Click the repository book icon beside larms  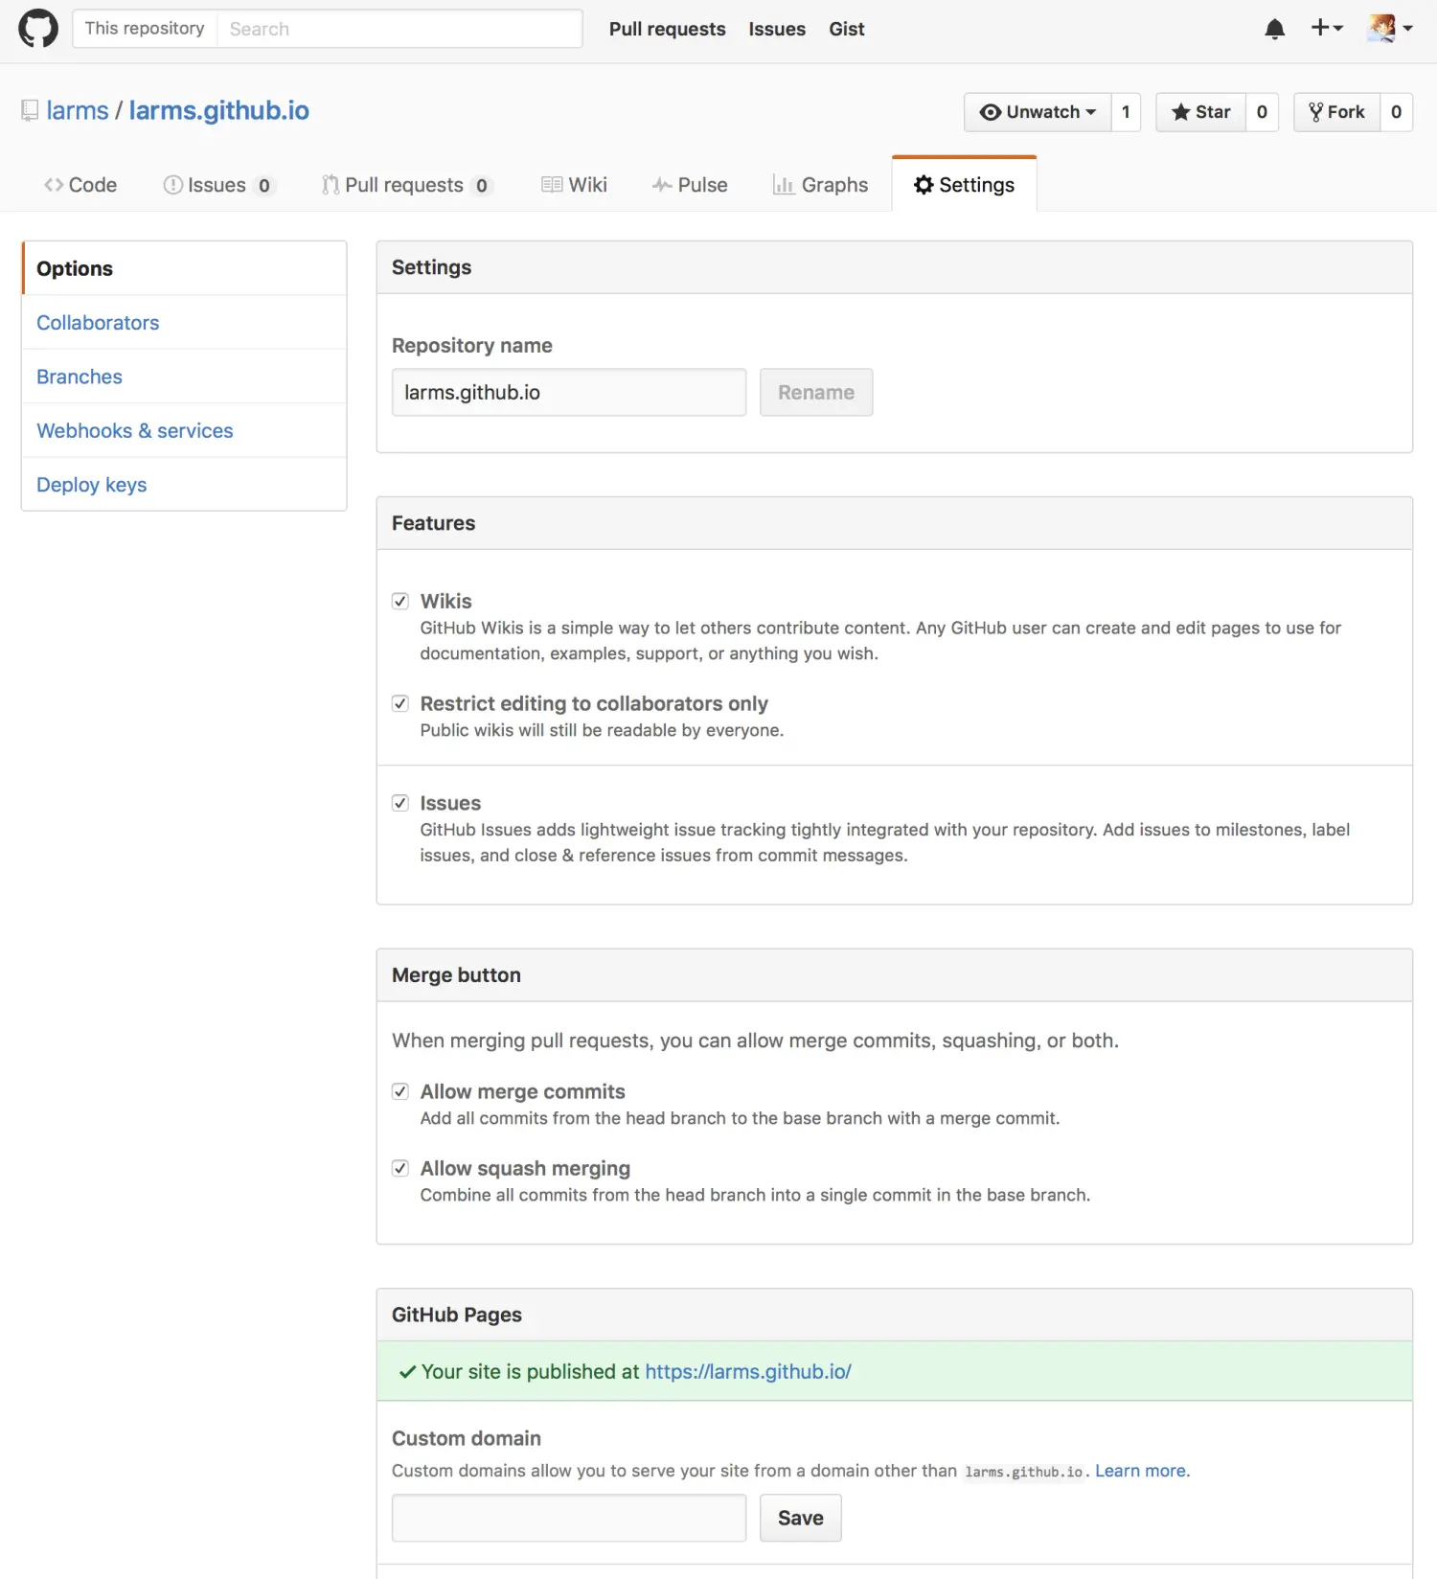point(30,111)
